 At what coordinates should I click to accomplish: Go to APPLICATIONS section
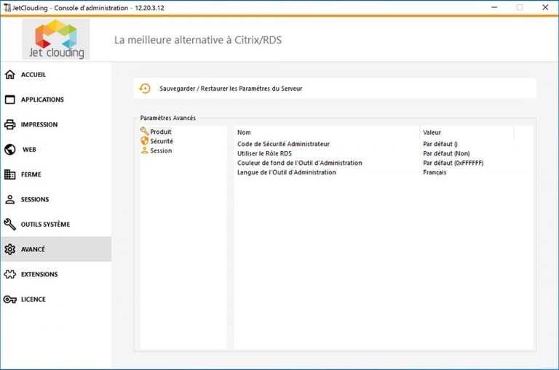coord(42,100)
